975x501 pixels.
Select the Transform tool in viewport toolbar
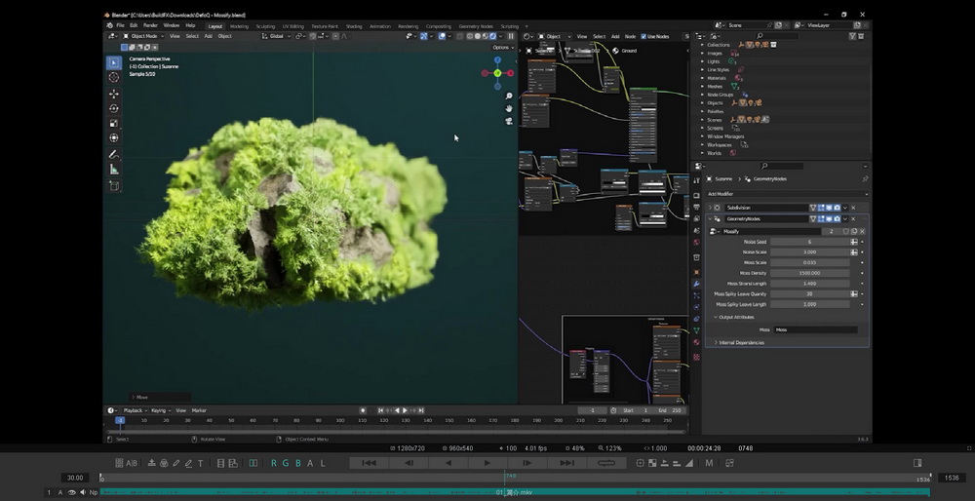[x=114, y=138]
